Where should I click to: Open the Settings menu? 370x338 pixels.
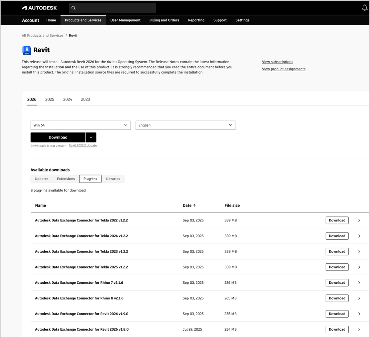click(x=242, y=20)
